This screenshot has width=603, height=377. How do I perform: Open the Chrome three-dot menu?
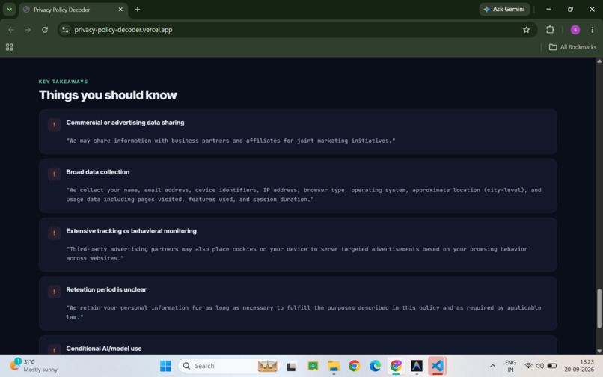click(x=592, y=30)
